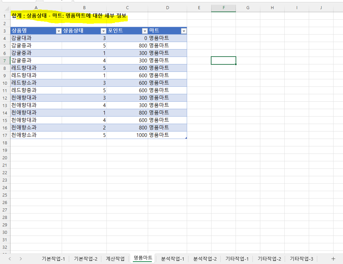This screenshot has width=343, height=264.
Task: Open the 계산작업 sheet tab
Action: (115, 259)
